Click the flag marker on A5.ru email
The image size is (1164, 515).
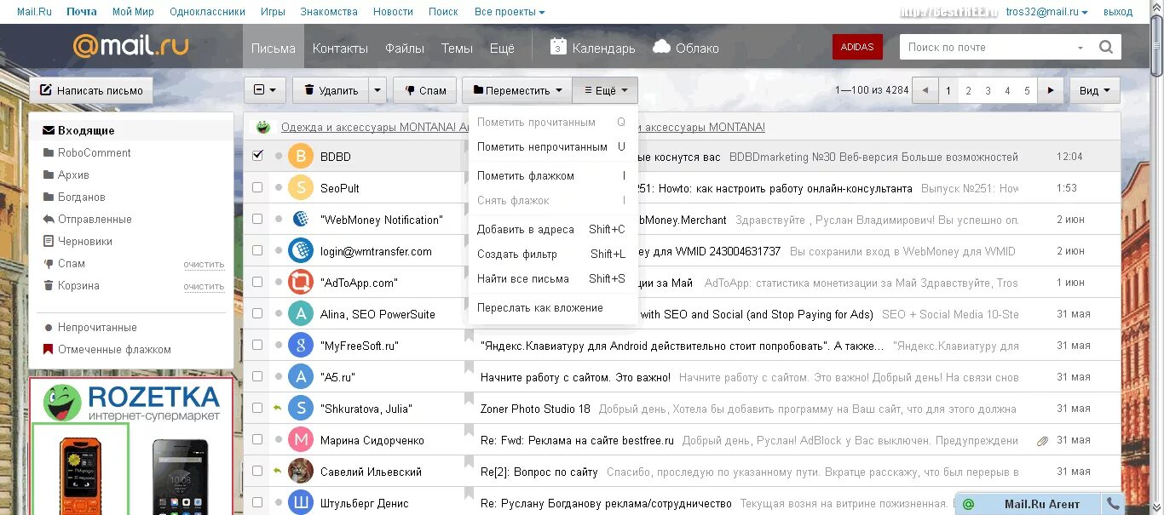point(468,367)
